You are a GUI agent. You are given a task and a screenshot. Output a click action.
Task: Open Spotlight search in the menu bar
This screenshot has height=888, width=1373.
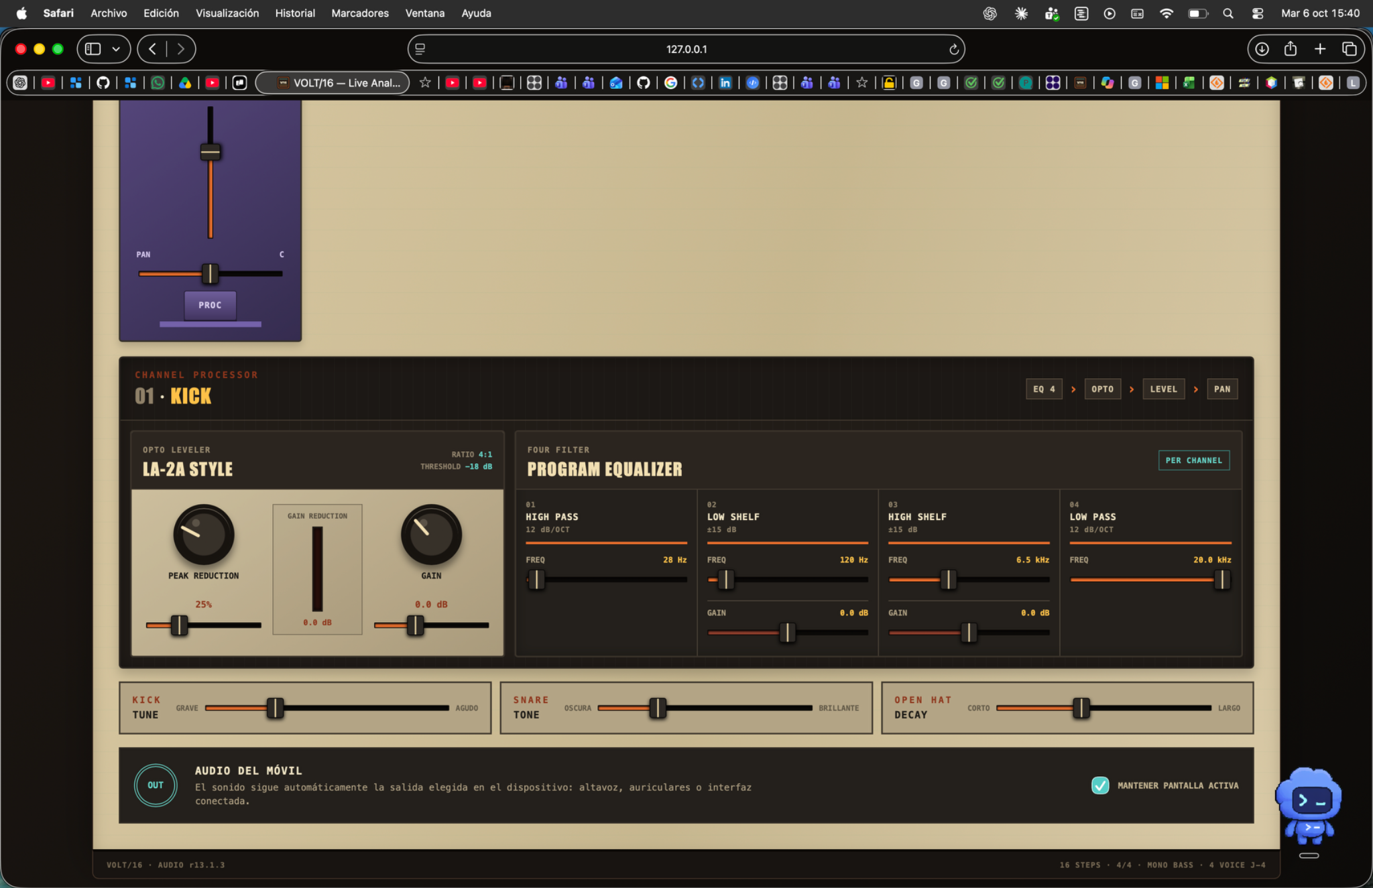point(1228,13)
